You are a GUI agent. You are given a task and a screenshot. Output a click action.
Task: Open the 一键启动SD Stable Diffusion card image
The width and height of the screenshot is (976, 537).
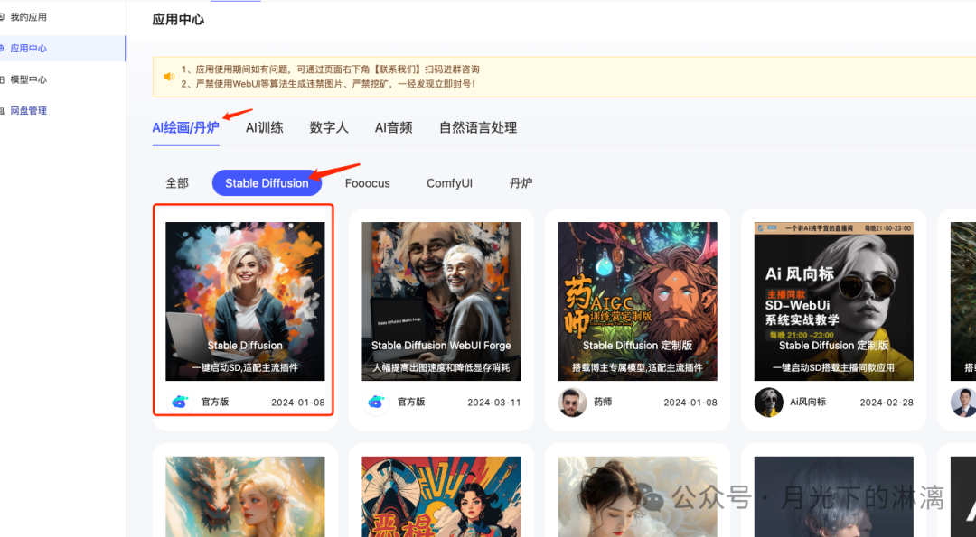(245, 301)
